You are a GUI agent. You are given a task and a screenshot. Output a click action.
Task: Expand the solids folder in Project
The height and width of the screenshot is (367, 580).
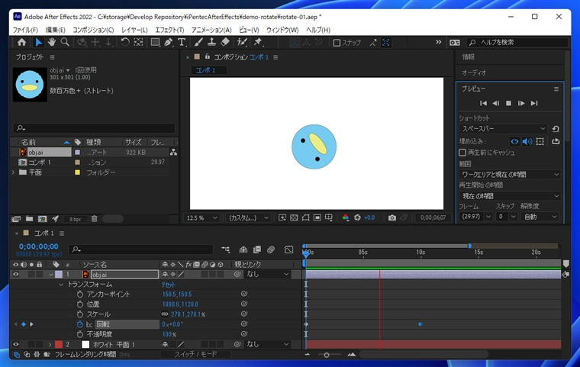[14, 172]
